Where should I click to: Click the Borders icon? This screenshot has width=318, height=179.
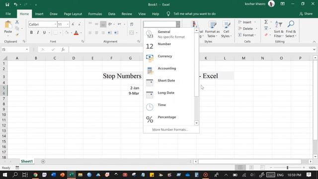click(55, 33)
